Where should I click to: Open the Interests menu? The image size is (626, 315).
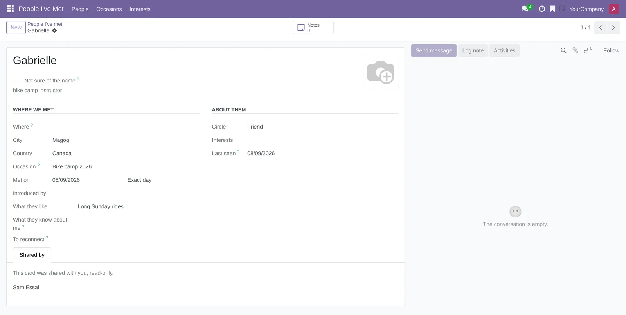(140, 9)
